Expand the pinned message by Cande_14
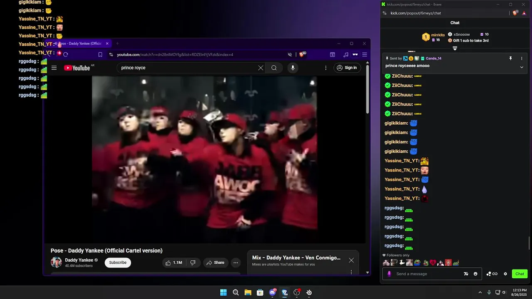532x299 pixels. [x=522, y=67]
